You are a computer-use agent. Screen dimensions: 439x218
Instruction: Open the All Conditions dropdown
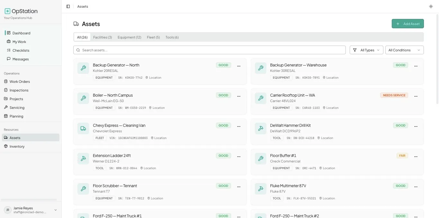tap(404, 50)
